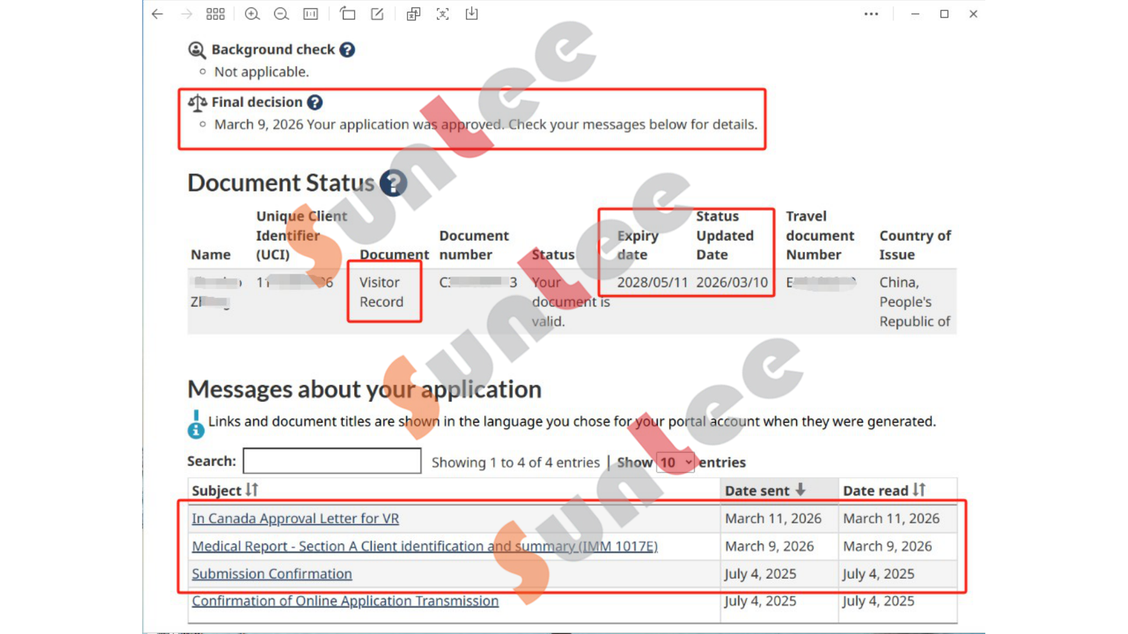1128x634 pixels.
Task: Open the thumbnail grid view
Action: [x=216, y=14]
